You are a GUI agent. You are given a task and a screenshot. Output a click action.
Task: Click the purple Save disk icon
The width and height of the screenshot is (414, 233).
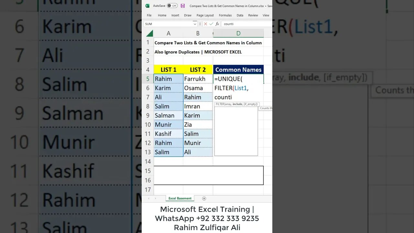pyautogui.click(x=183, y=6)
